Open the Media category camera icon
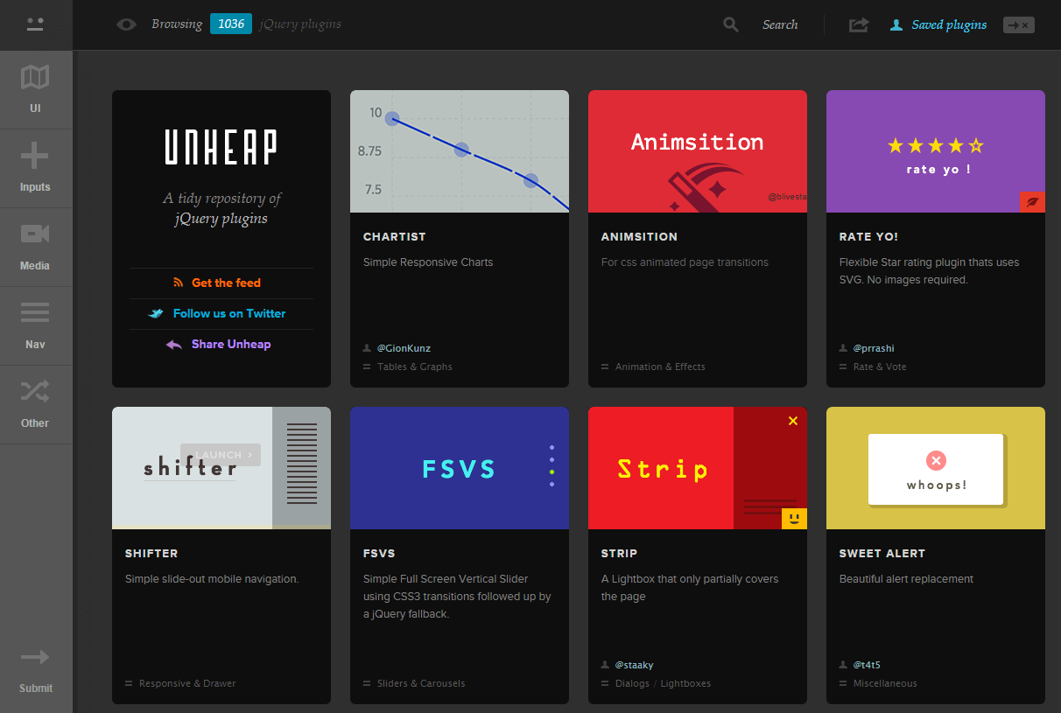The image size is (1061, 713). coord(35,234)
